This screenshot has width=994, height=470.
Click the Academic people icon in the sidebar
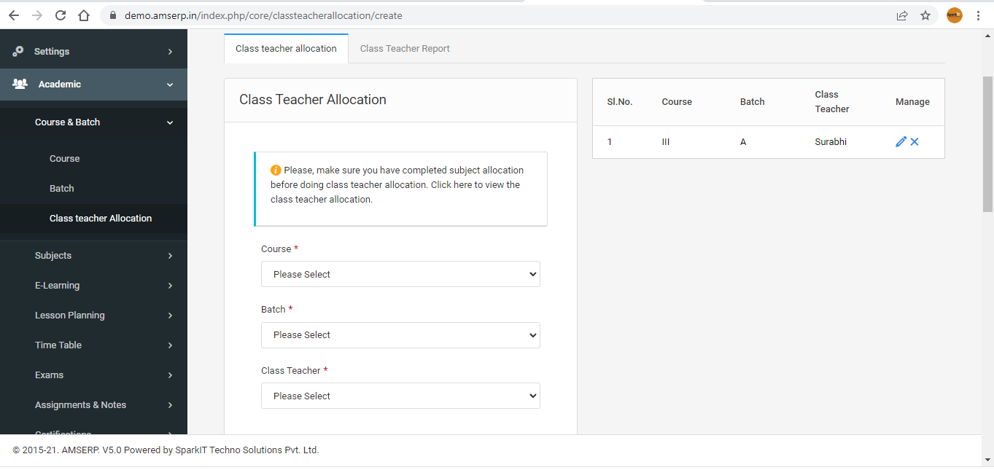tap(18, 84)
